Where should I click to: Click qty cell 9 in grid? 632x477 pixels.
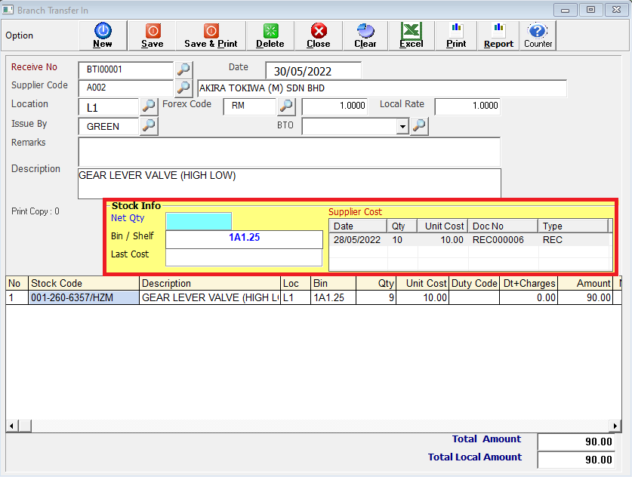pos(376,297)
